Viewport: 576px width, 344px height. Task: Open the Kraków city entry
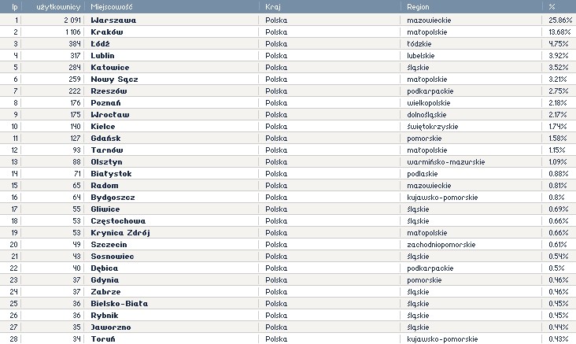click(108, 31)
